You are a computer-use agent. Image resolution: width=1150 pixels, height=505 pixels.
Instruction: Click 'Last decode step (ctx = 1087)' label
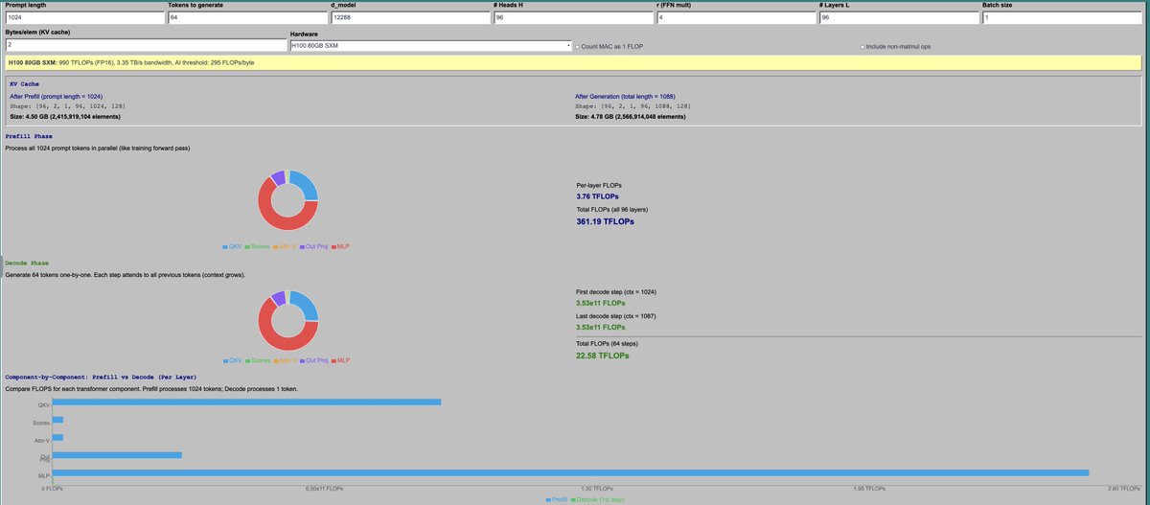[x=614, y=315]
